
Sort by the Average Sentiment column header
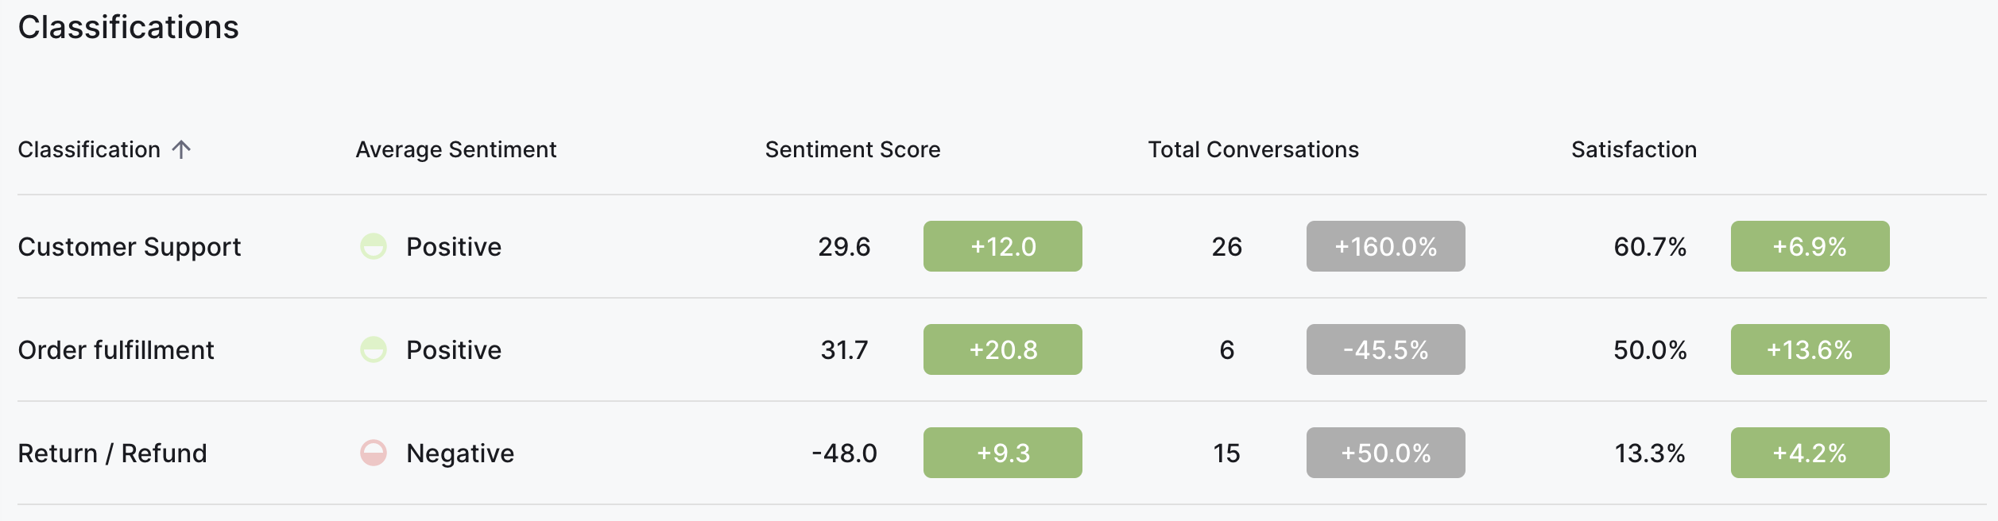point(456,149)
